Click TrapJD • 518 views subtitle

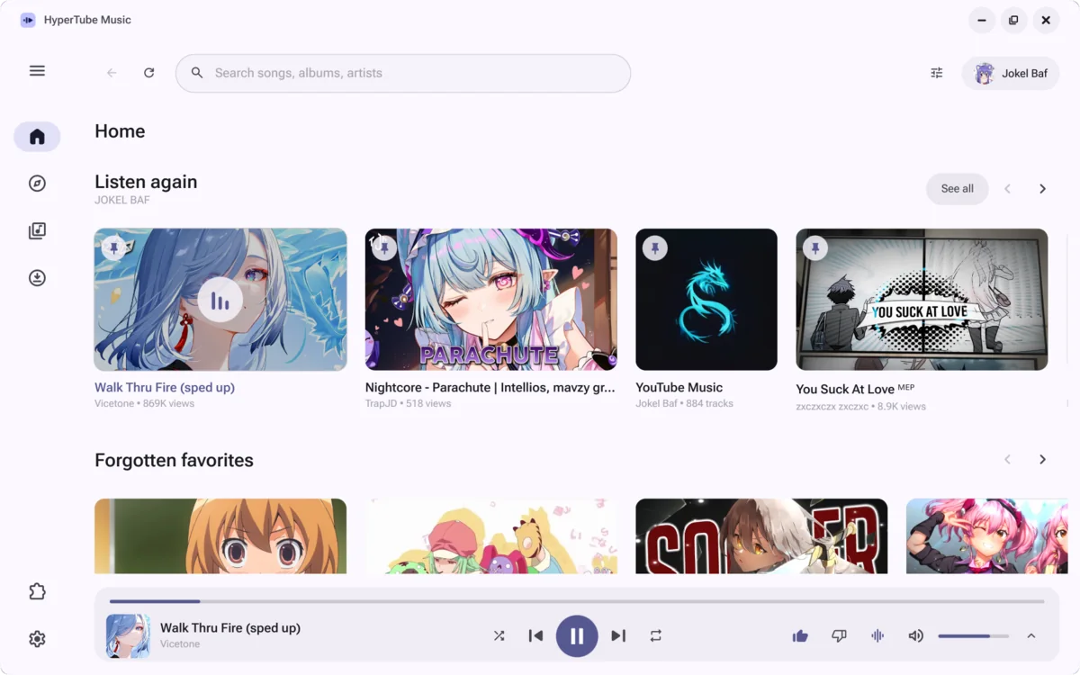click(408, 404)
